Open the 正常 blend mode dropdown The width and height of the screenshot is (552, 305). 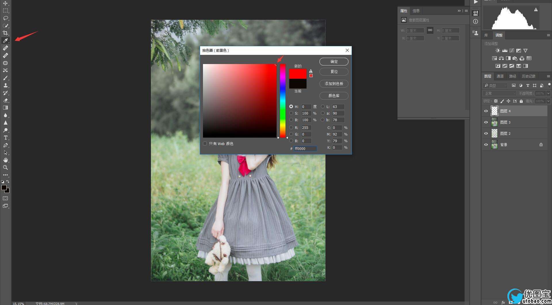pyautogui.click(x=500, y=93)
